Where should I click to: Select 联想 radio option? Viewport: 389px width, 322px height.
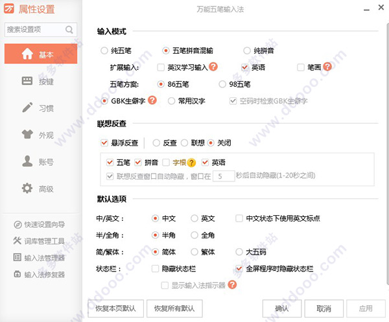(x=184, y=143)
